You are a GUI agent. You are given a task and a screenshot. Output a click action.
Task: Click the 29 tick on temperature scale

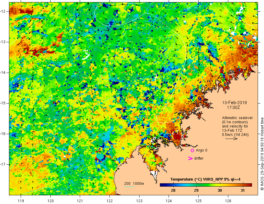pyautogui.click(x=196, y=190)
